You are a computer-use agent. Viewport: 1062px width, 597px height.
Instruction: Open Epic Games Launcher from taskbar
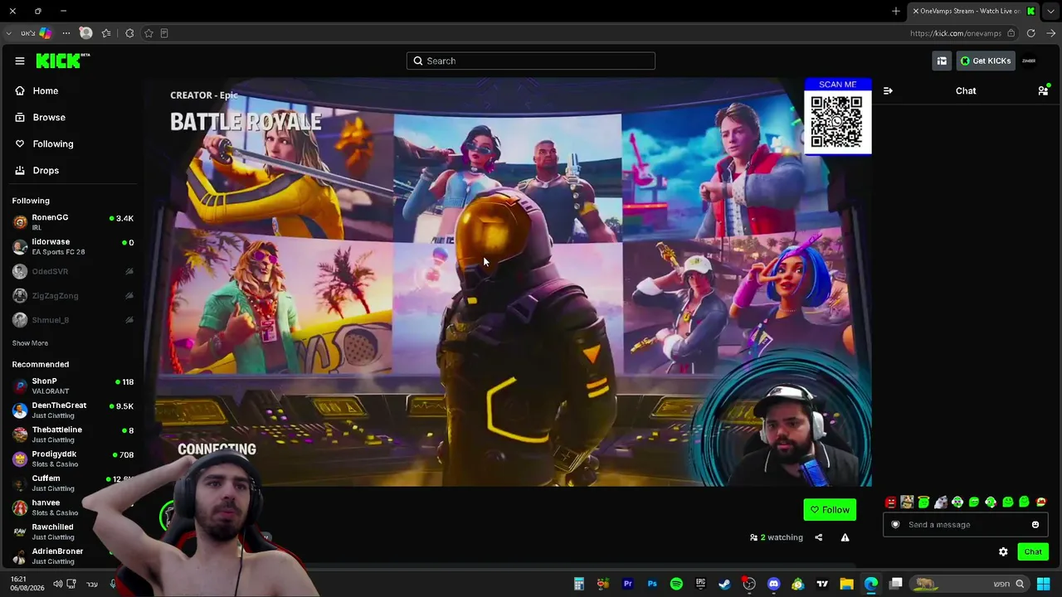click(x=701, y=584)
